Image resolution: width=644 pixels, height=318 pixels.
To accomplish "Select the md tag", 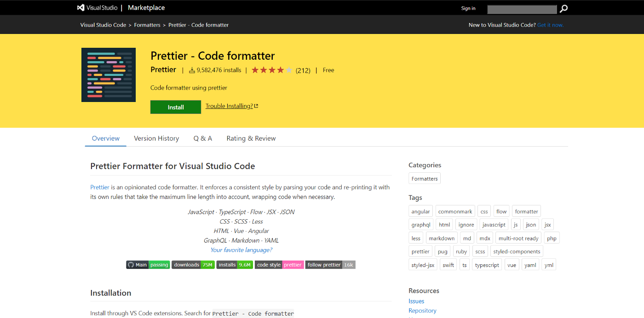I will [467, 238].
